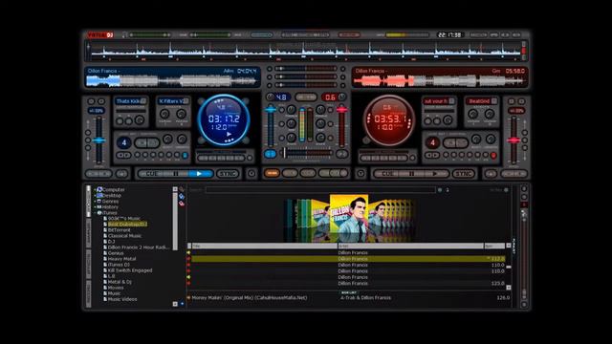Adjust the left deck pitch slider
The image size is (612, 344).
[x=98, y=140]
